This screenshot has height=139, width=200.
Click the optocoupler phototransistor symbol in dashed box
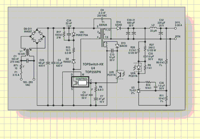120,75
